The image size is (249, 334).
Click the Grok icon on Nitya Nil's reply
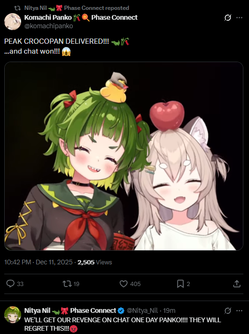coord(227,311)
